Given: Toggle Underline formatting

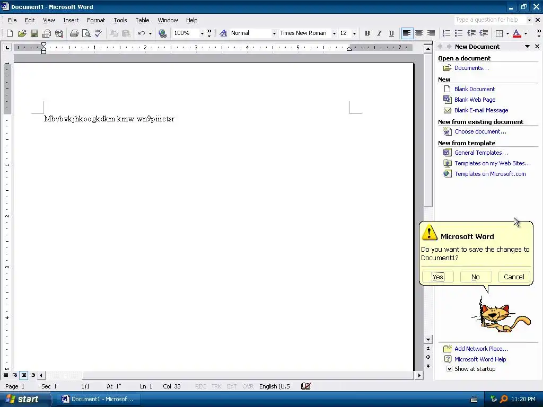Looking at the screenshot, I should pyautogui.click(x=391, y=33).
